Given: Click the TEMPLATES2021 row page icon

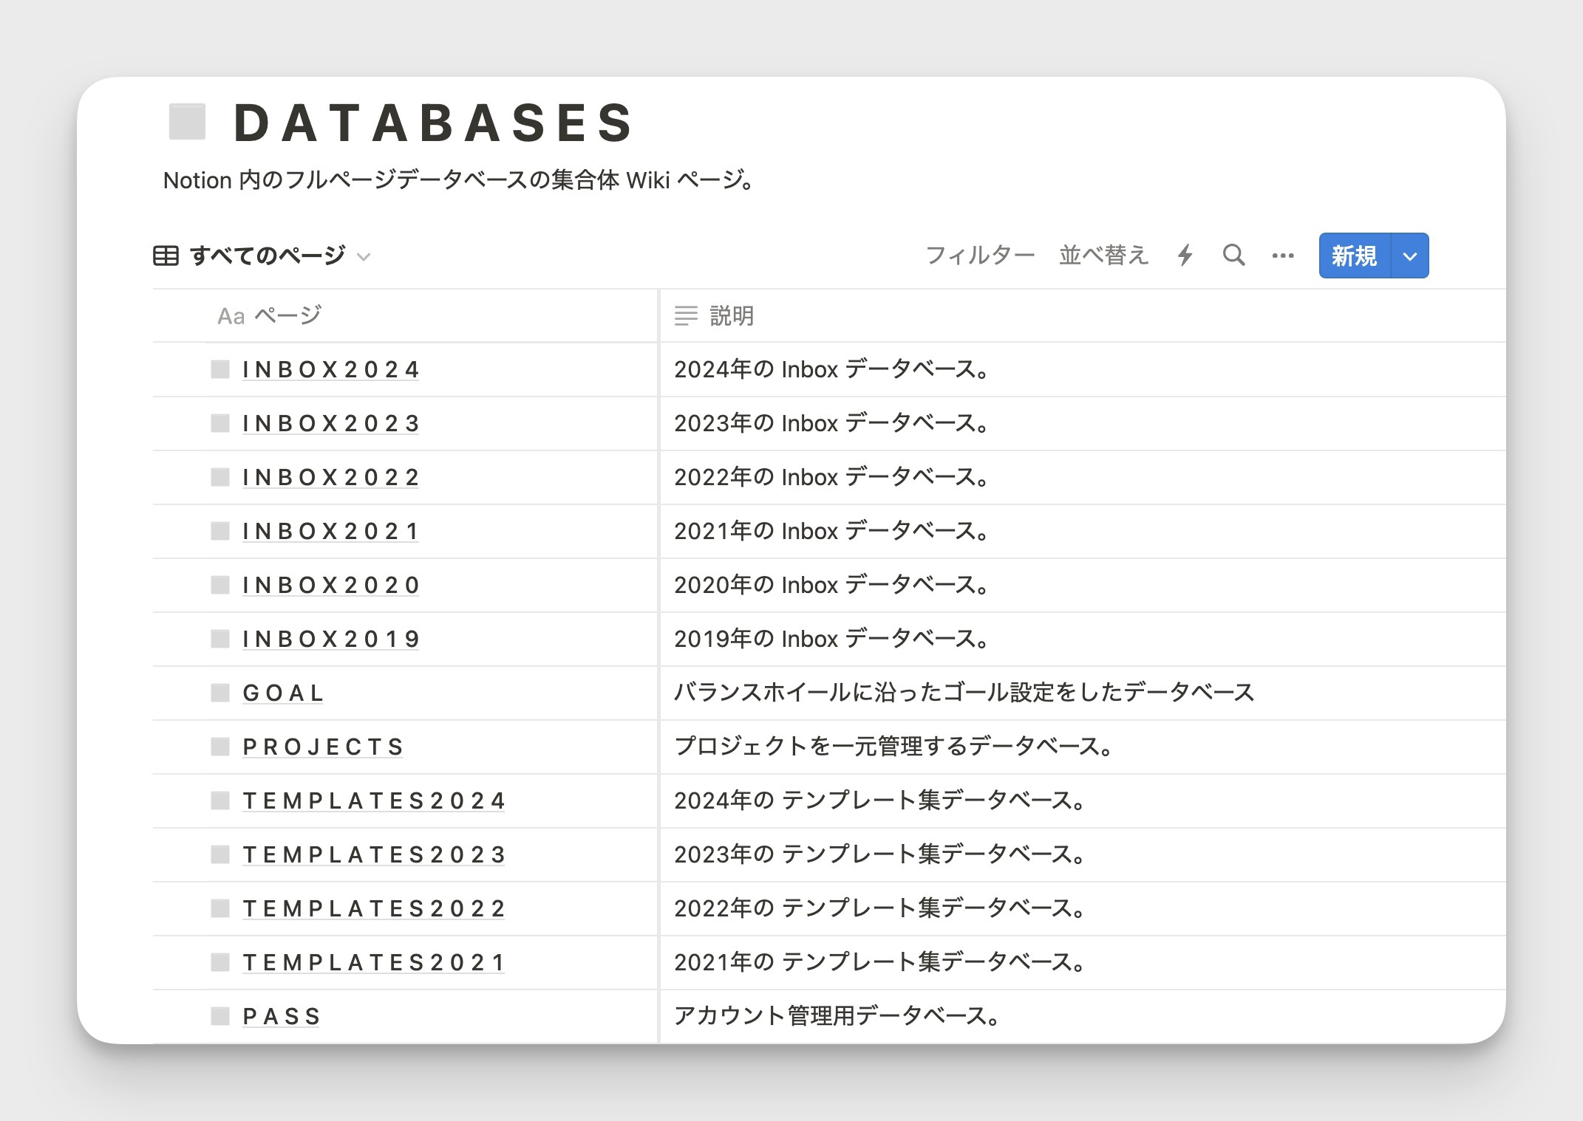Looking at the screenshot, I should 220,962.
